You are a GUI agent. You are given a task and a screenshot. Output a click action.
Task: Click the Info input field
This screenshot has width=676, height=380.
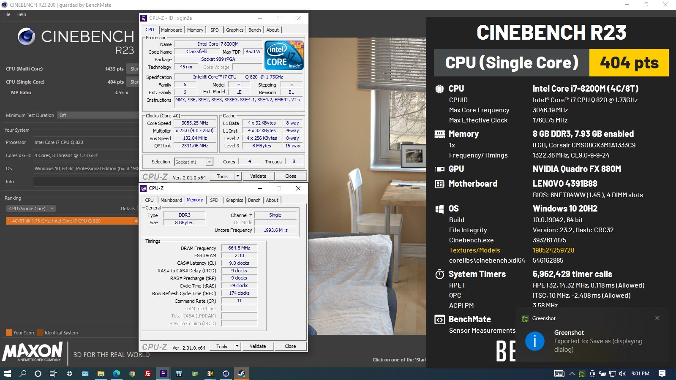click(86, 182)
